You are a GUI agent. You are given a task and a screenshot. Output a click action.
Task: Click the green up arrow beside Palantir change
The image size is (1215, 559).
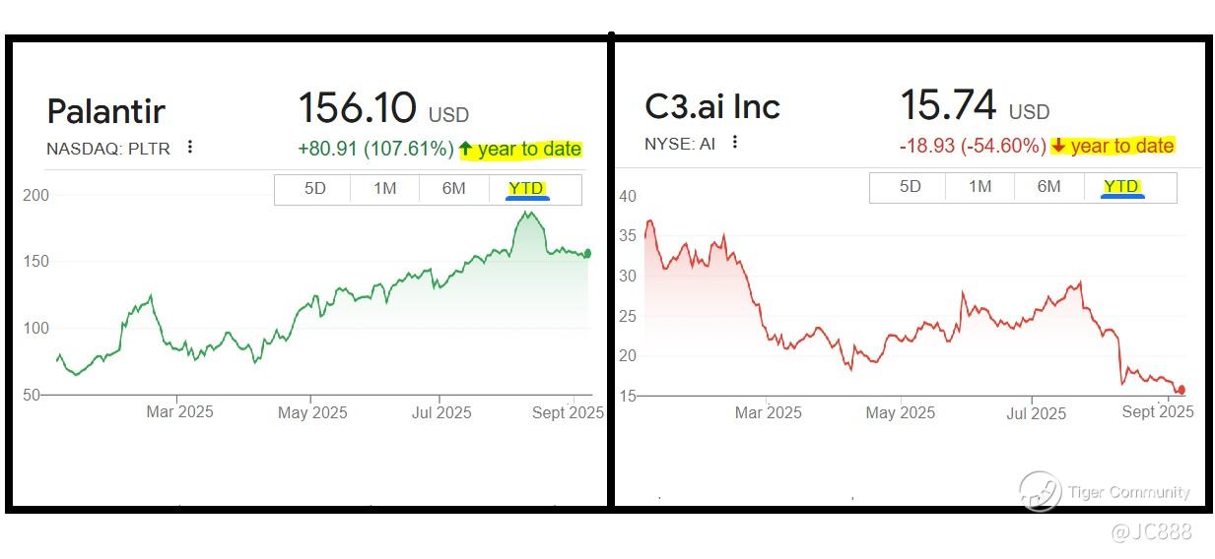click(x=466, y=150)
